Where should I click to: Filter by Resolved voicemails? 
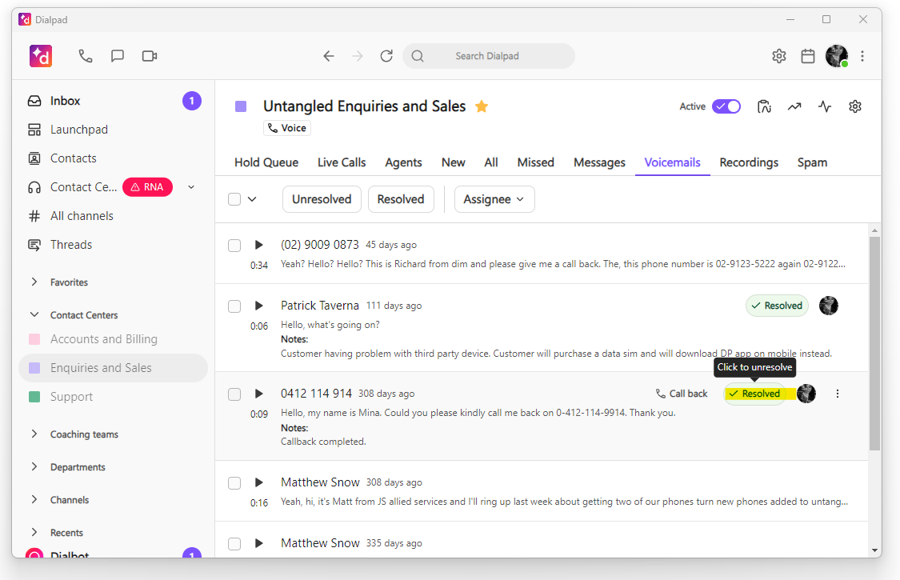tap(401, 199)
